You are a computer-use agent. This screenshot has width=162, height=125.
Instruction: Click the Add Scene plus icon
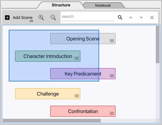tap(7, 18)
